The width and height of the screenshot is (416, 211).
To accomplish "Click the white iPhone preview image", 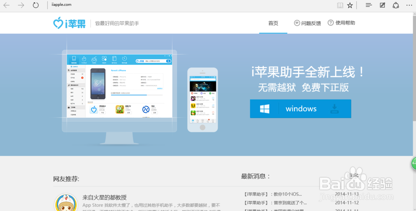I will [x=203, y=100].
